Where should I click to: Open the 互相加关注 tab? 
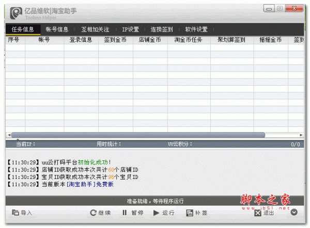pyautogui.click(x=95, y=29)
